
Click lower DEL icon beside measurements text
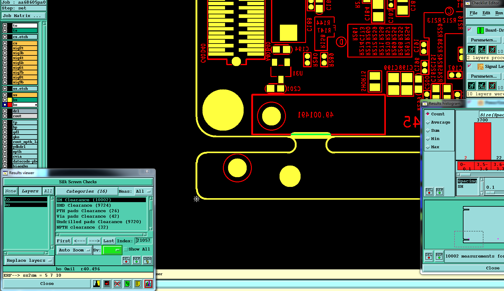click(429, 256)
